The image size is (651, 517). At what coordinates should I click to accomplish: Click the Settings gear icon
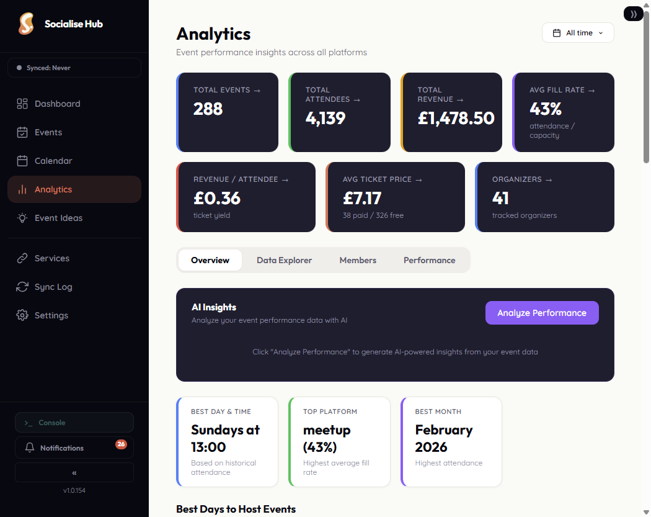point(21,315)
